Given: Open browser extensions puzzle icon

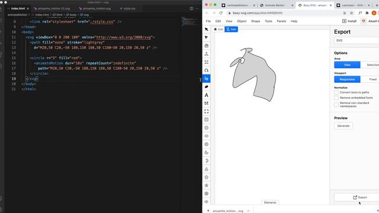Looking at the screenshot, I should pyautogui.click(x=367, y=13).
